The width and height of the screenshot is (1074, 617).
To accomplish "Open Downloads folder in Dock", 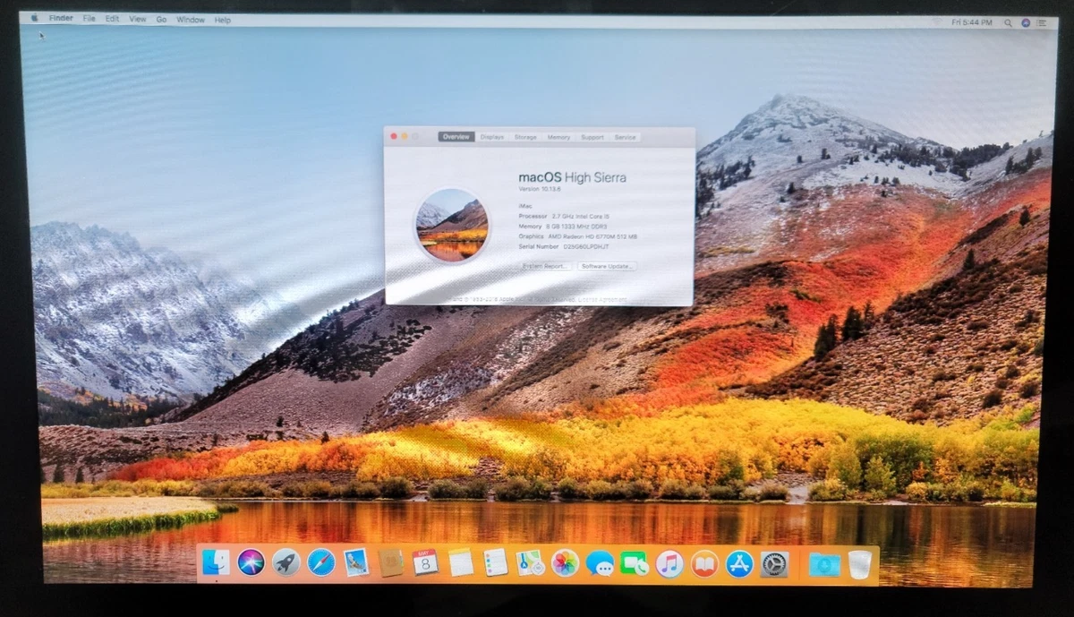I will [x=824, y=564].
